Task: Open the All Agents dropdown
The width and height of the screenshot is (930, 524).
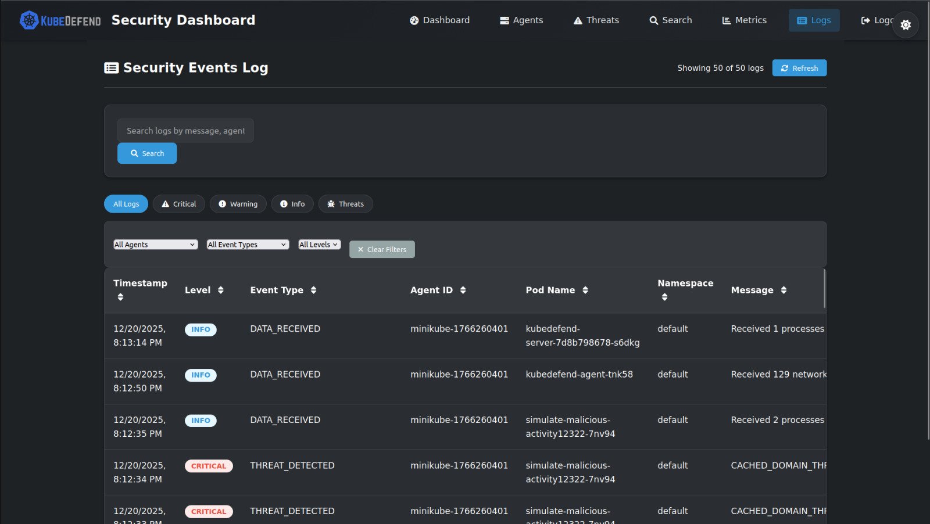Action: (x=155, y=245)
